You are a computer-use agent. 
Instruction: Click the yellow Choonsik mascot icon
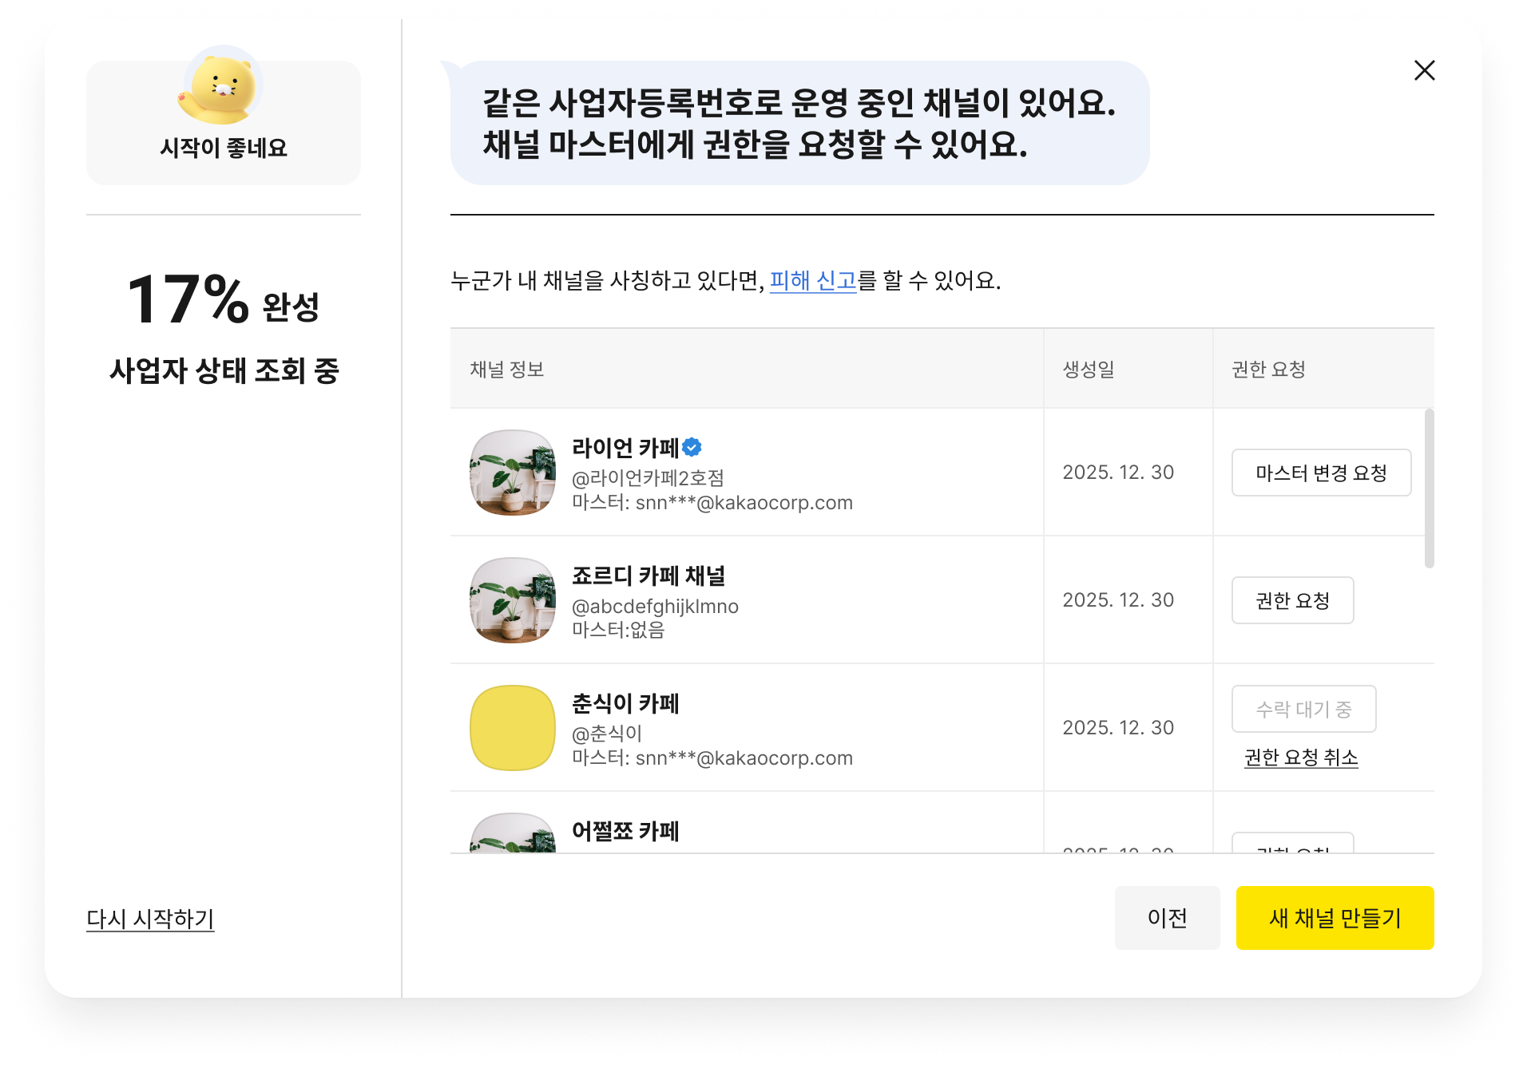coord(222,87)
